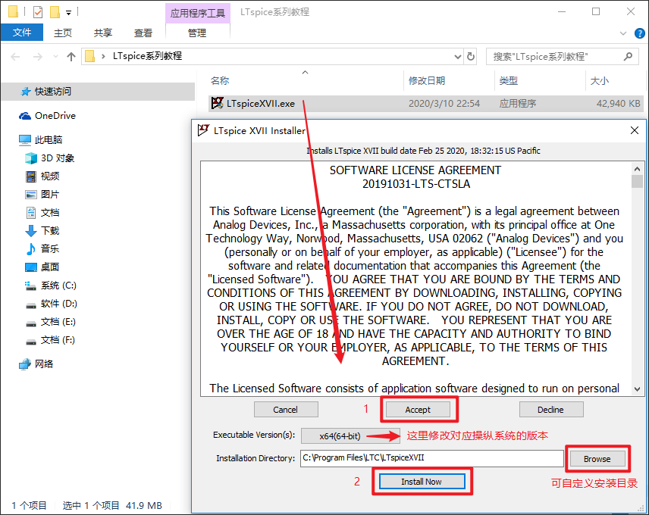Screen dimensions: 649x515
Task: Click the LTspice icon on installer title bar
Action: 202,130
